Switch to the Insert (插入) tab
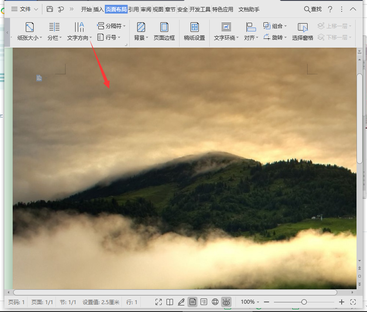 pos(99,9)
